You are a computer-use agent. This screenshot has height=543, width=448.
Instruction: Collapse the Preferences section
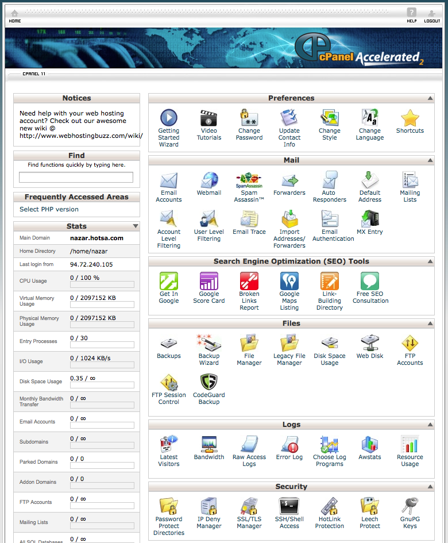pyautogui.click(x=430, y=98)
